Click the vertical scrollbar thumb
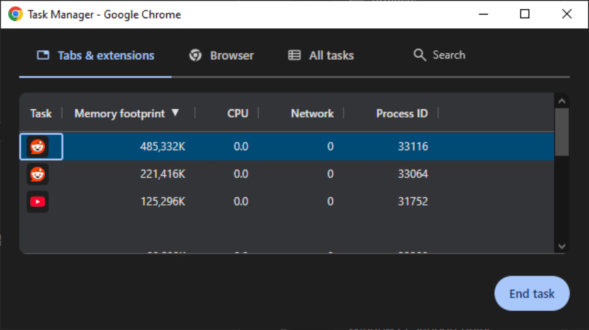 [x=562, y=132]
